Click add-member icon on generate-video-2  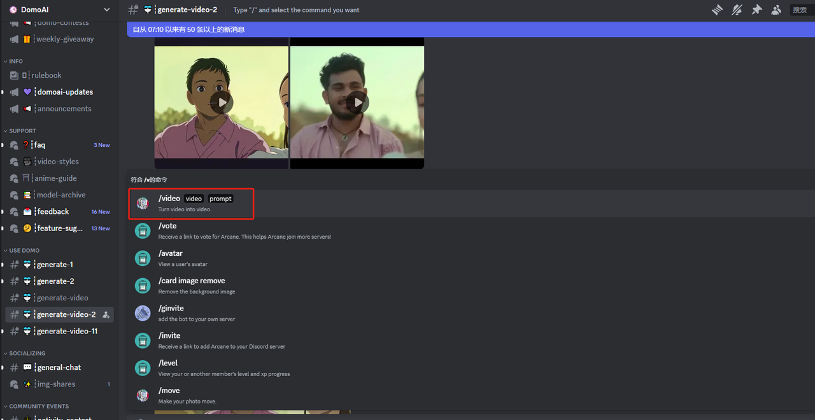[106, 314]
